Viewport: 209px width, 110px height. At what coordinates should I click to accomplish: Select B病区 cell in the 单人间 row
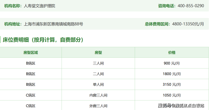pyautogui.click(x=31, y=84)
